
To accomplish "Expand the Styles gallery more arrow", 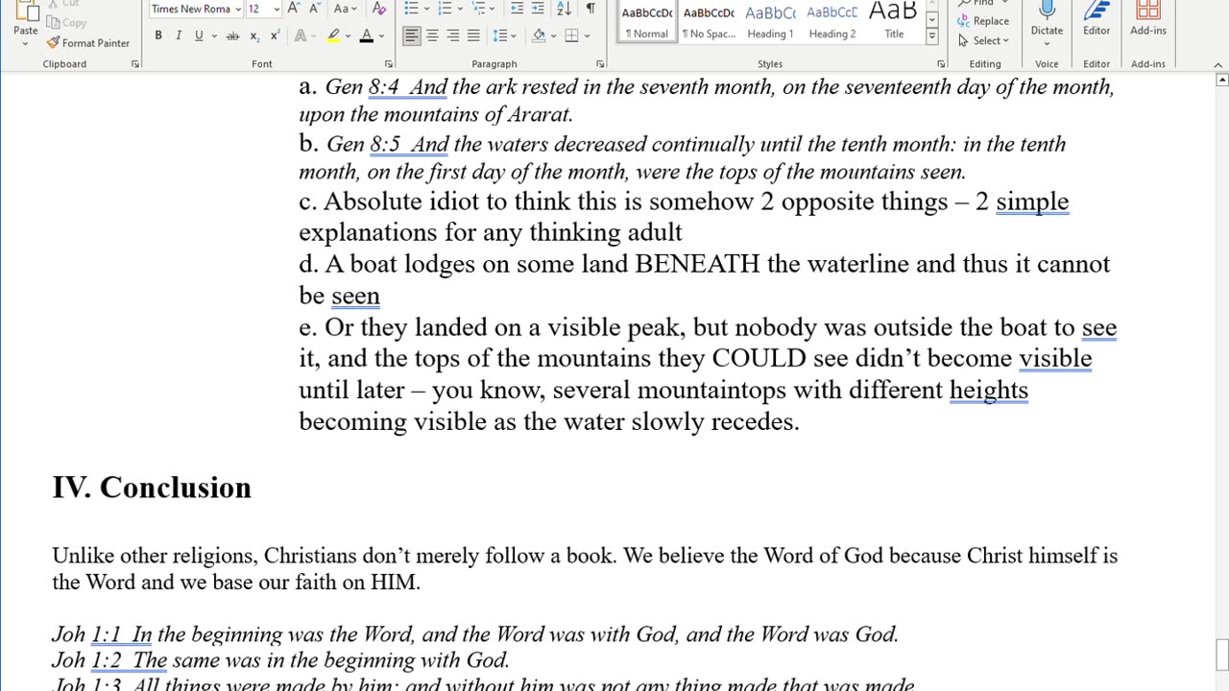I will click(x=931, y=36).
